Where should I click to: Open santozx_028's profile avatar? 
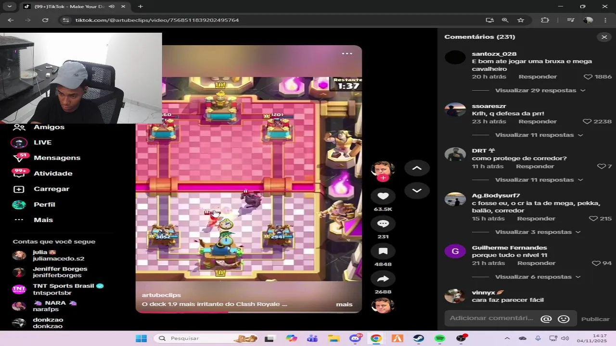tap(455, 58)
